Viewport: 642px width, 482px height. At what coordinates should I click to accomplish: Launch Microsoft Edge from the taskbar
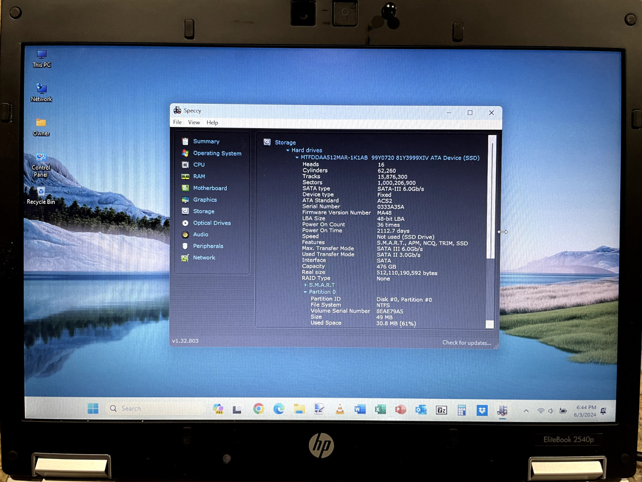(279, 409)
